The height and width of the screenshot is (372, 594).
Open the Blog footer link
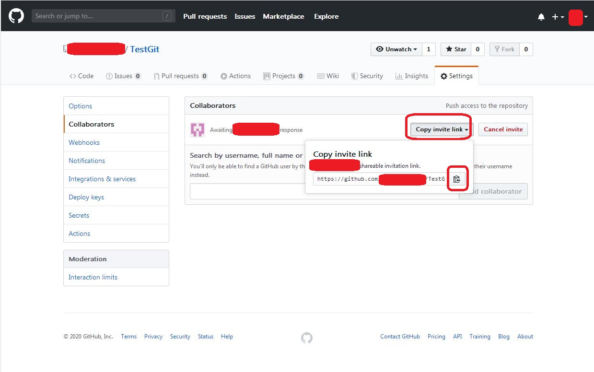click(504, 337)
